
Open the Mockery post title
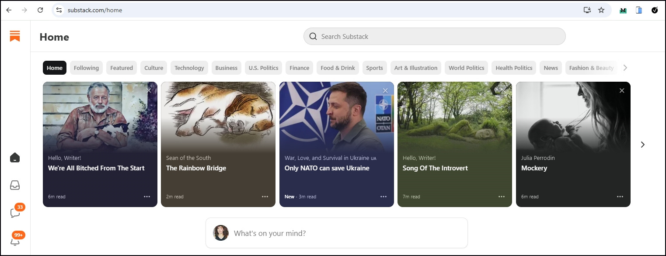534,168
